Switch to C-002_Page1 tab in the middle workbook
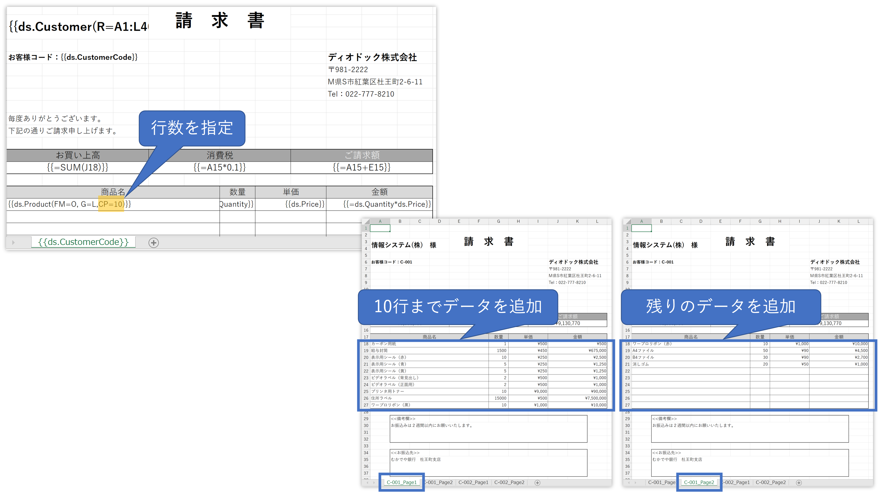Image resolution: width=882 pixels, height=495 pixels. (x=473, y=482)
